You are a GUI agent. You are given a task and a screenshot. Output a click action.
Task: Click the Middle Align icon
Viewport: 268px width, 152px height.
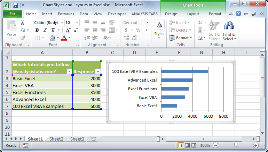click(x=95, y=23)
